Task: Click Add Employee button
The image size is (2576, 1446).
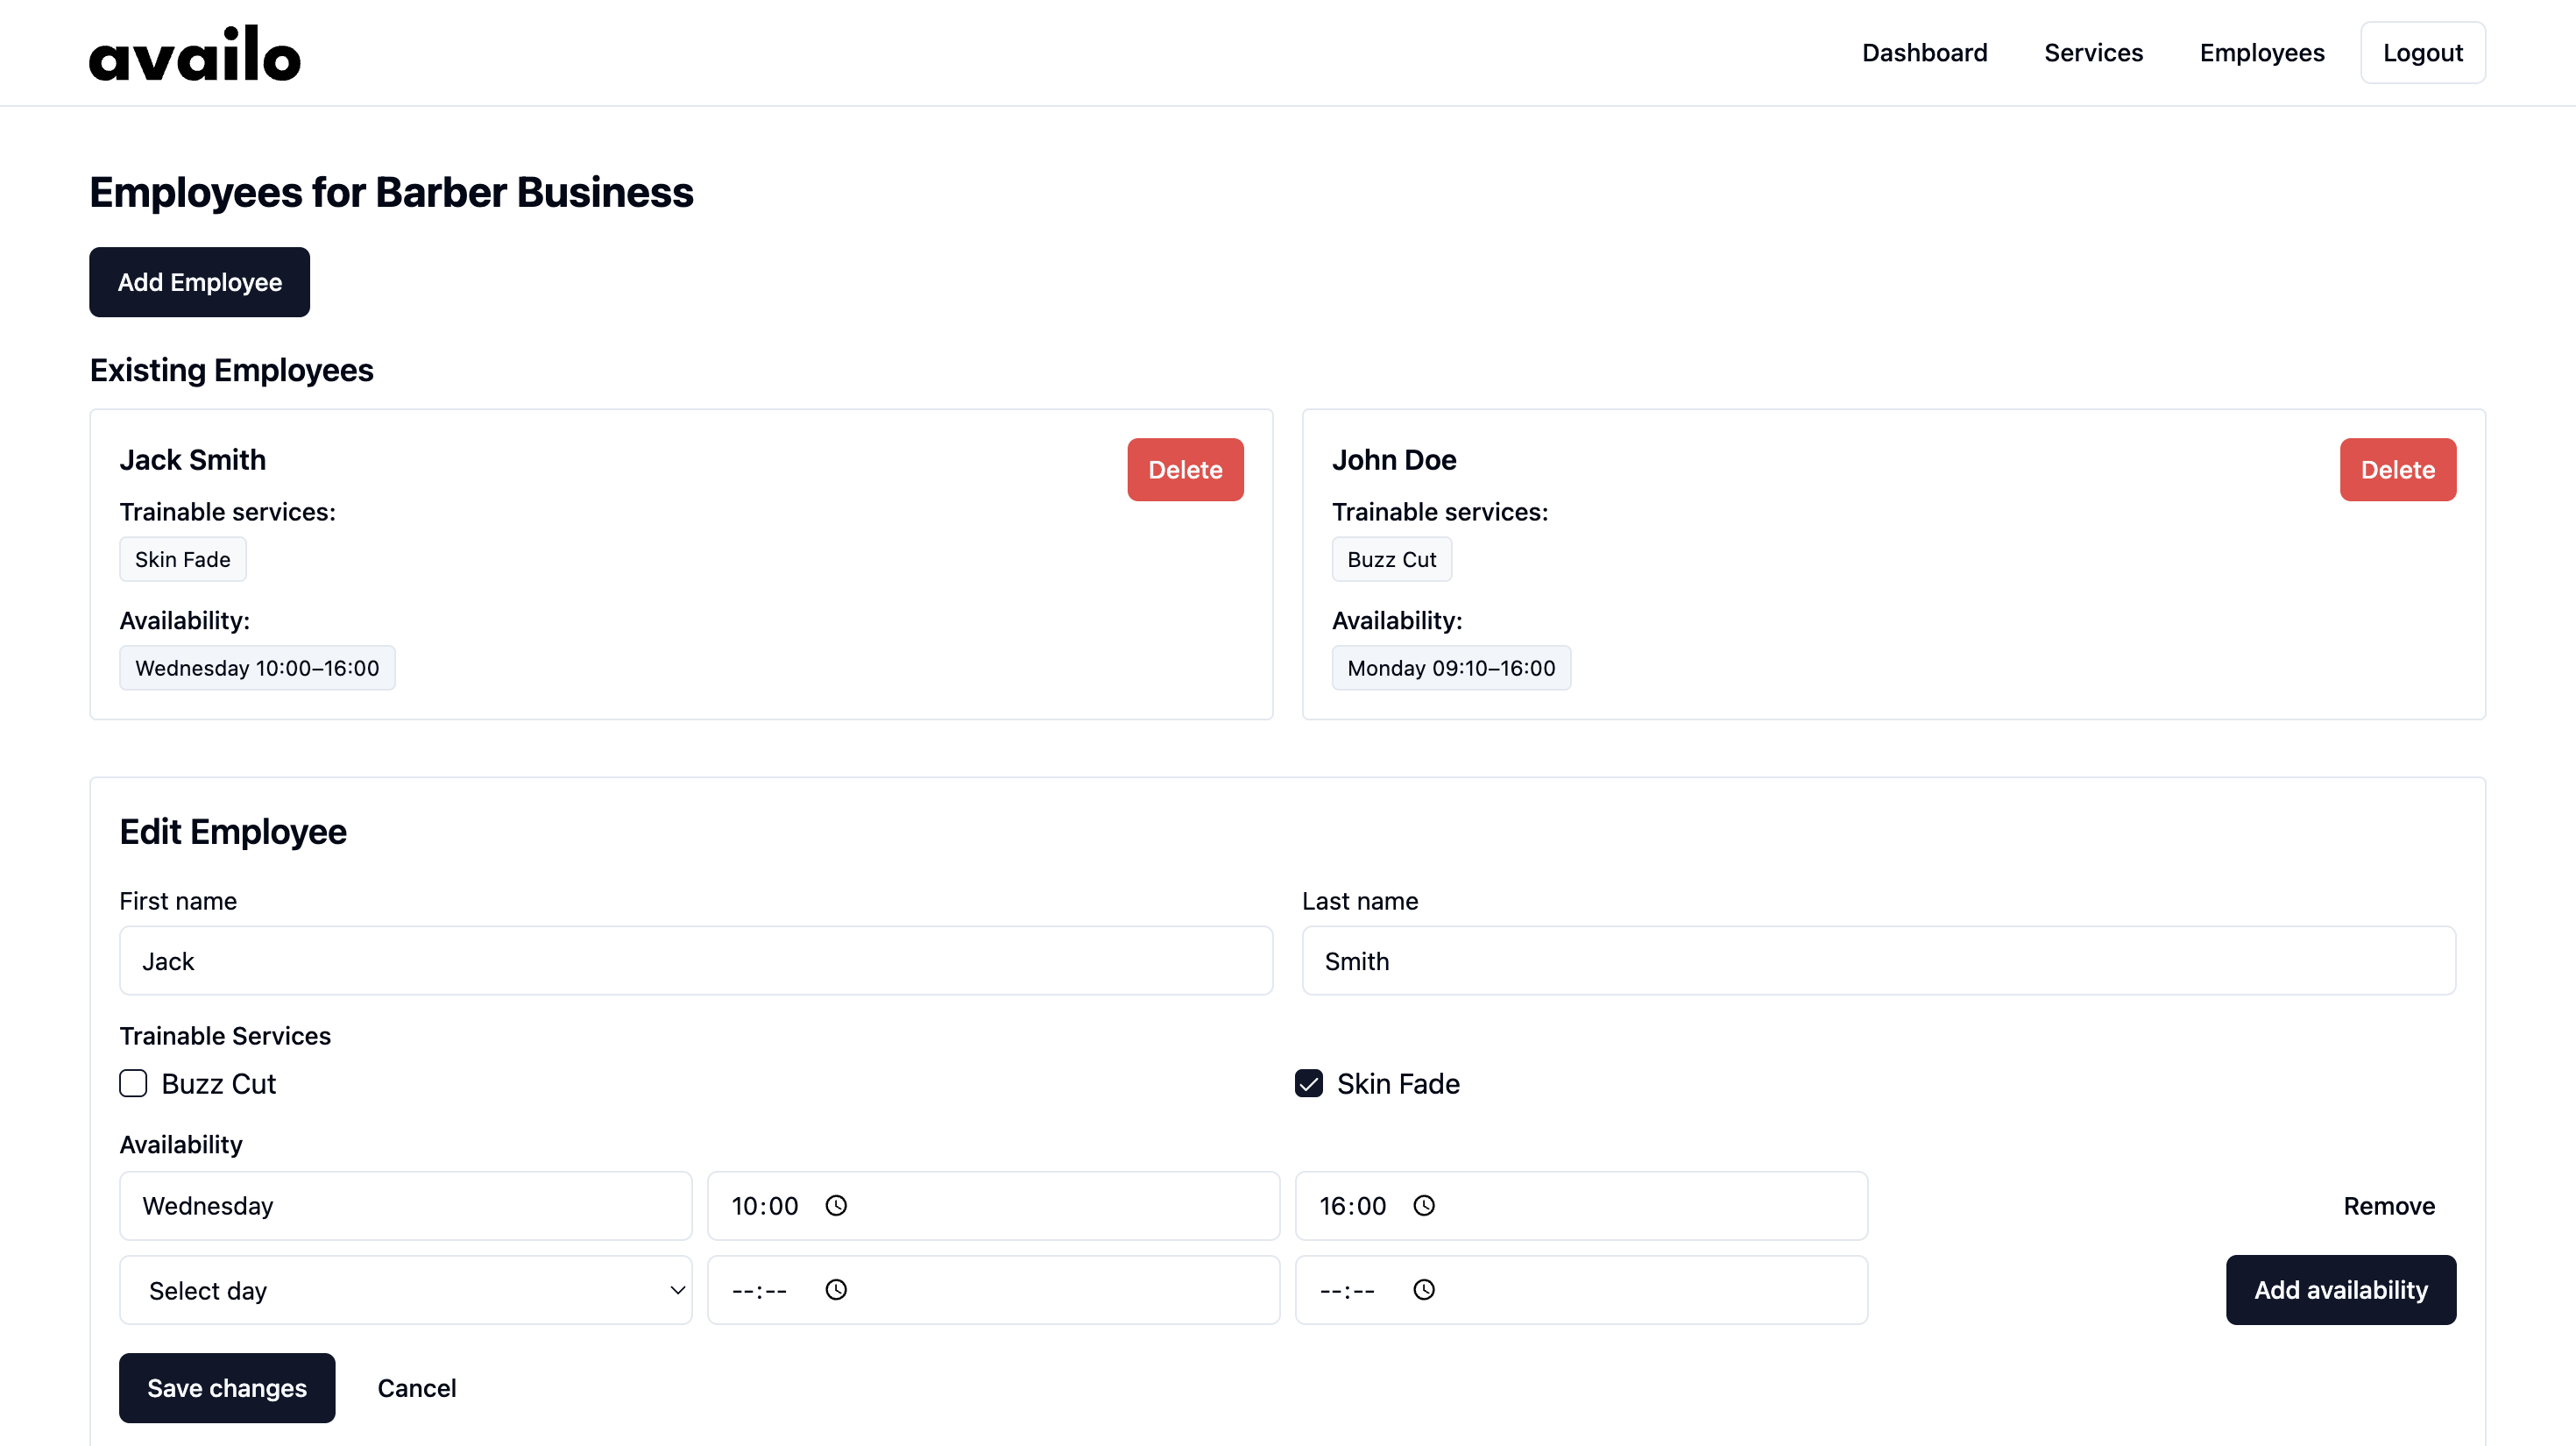Action: (x=199, y=282)
